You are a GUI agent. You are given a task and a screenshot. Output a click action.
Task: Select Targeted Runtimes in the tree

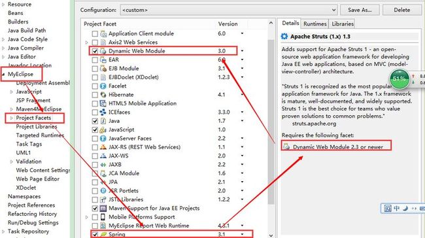(40, 135)
